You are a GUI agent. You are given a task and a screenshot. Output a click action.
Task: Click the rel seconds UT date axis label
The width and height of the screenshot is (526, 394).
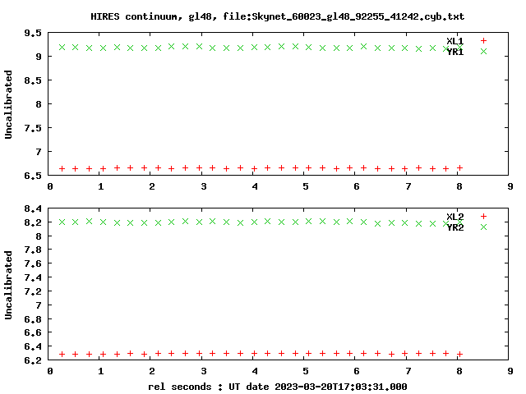[x=278, y=387]
